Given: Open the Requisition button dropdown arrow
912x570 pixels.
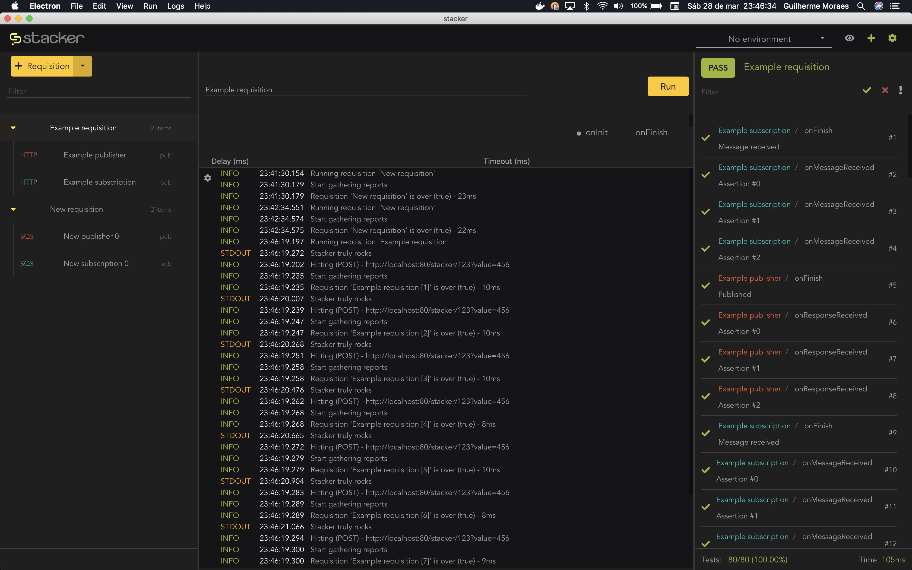Looking at the screenshot, I should 83,66.
